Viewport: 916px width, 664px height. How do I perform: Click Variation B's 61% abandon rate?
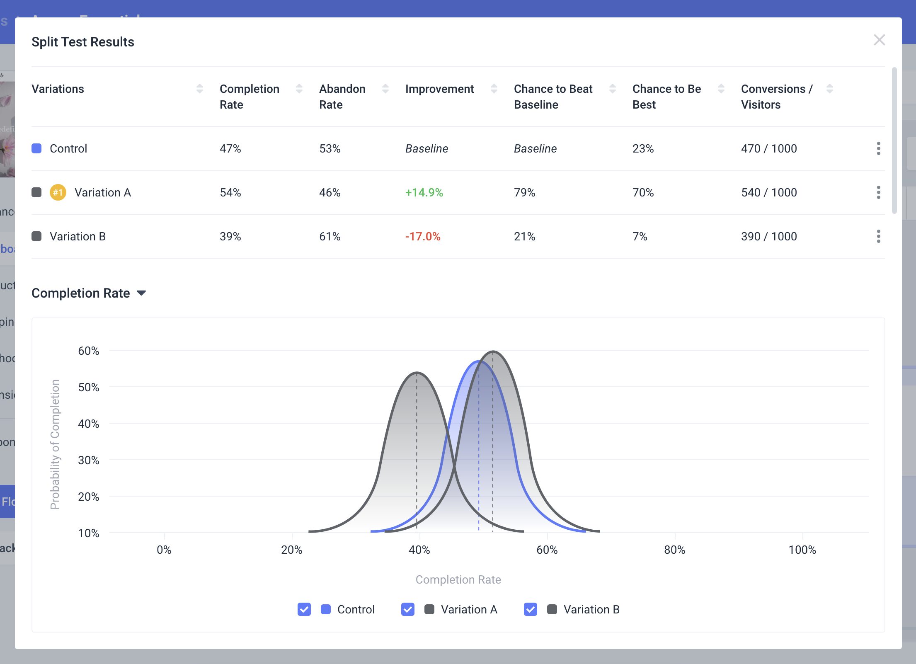pos(330,236)
